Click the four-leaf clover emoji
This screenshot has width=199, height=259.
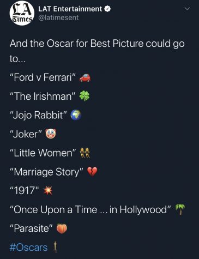(85, 96)
